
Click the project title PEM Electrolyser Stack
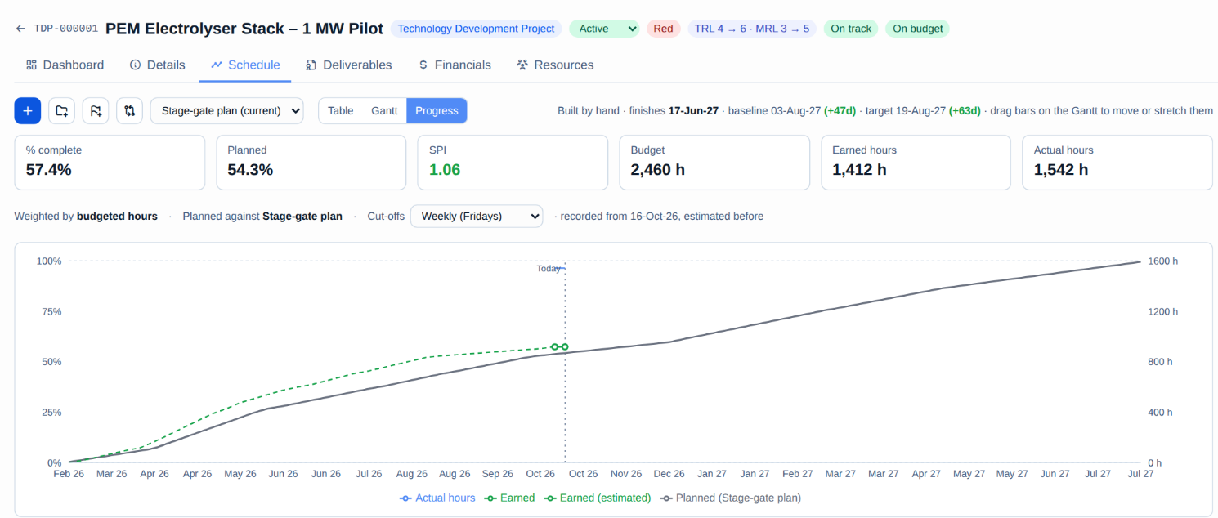[244, 29]
